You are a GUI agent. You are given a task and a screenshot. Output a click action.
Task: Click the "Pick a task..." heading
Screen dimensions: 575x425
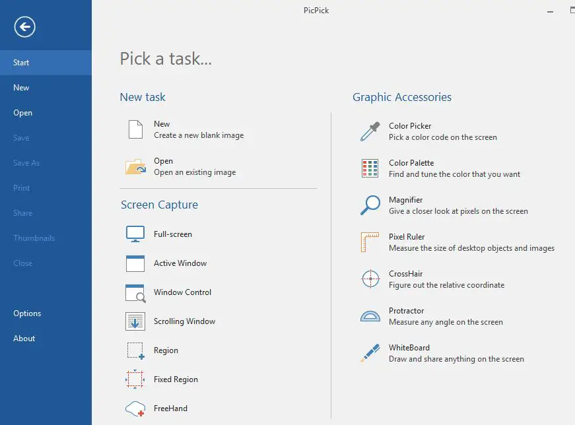pyautogui.click(x=166, y=59)
